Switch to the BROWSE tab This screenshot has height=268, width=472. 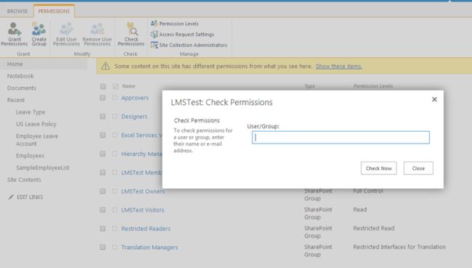17,11
